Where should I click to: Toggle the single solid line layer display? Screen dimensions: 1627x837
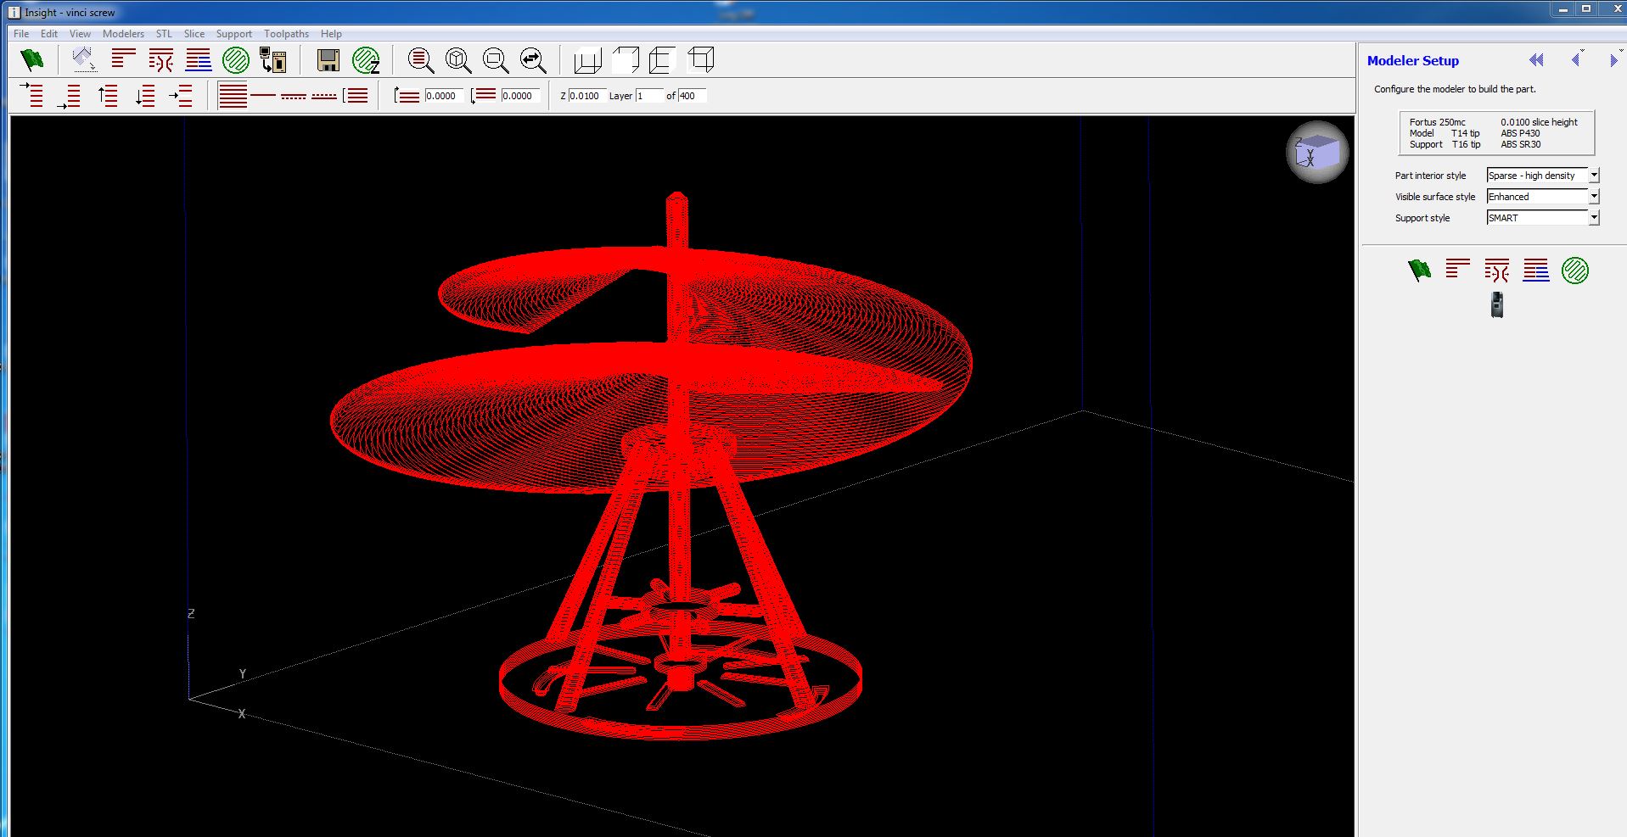263,95
